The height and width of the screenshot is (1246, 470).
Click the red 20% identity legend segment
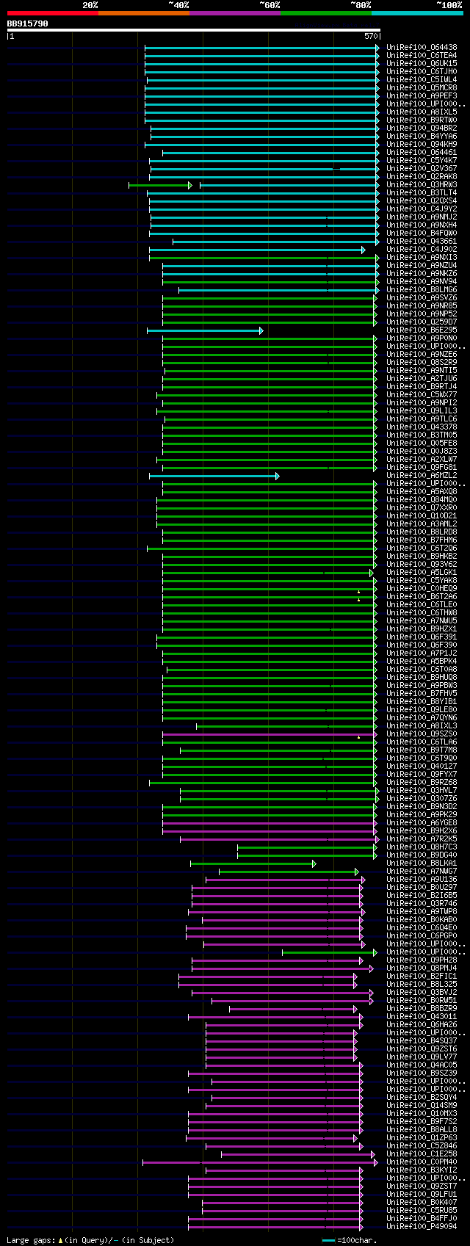pos(52,13)
